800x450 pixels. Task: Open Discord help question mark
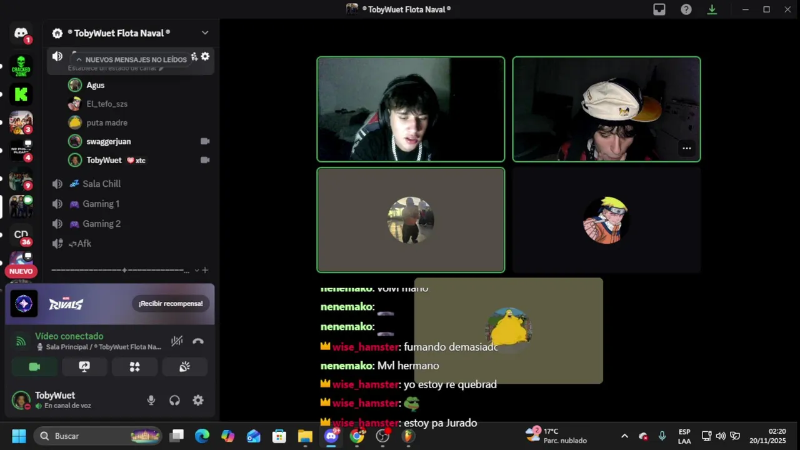pos(686,9)
